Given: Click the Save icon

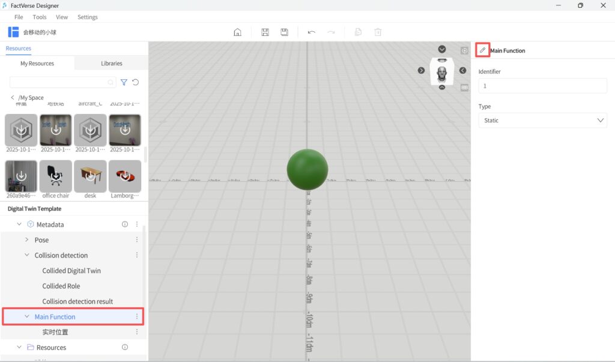Looking at the screenshot, I should click(x=265, y=32).
